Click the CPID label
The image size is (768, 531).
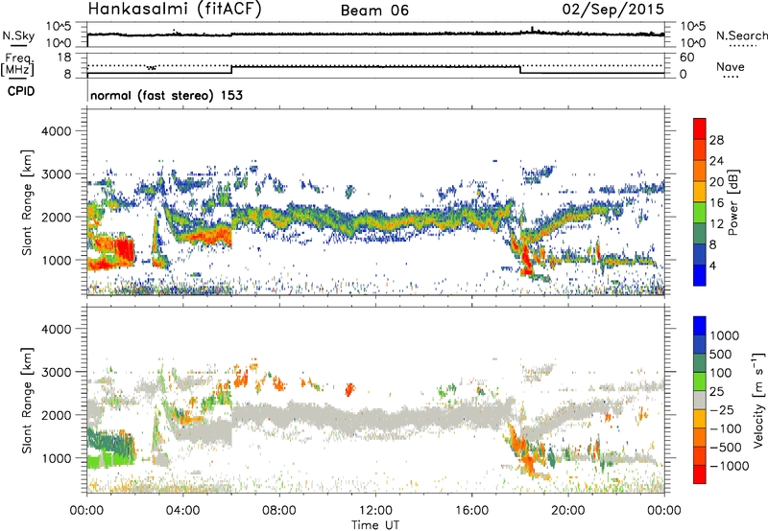[x=21, y=91]
